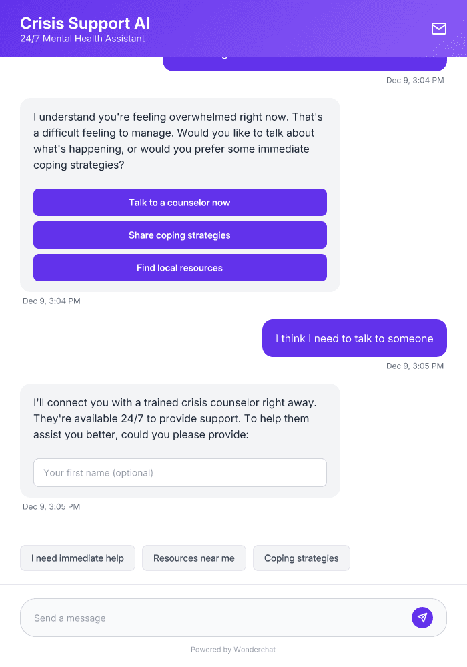The image size is (467, 667).
Task: Select the 'I need immediate help' quick reply
Action: (77, 558)
